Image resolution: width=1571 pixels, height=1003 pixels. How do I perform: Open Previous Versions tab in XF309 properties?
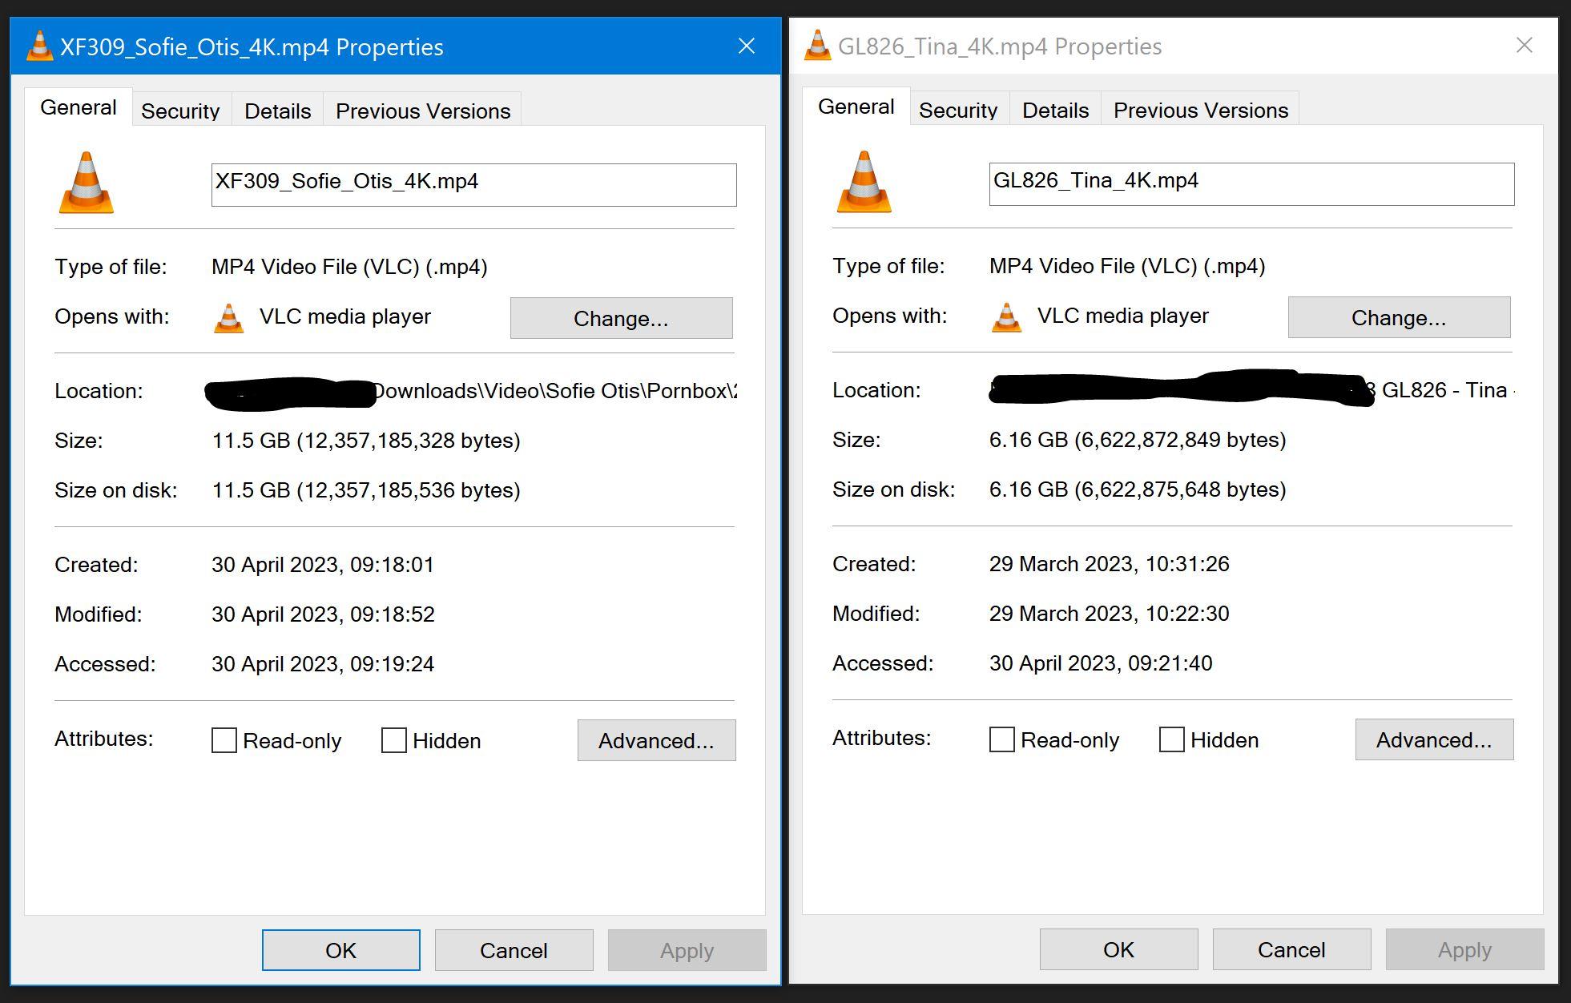pyautogui.click(x=422, y=111)
